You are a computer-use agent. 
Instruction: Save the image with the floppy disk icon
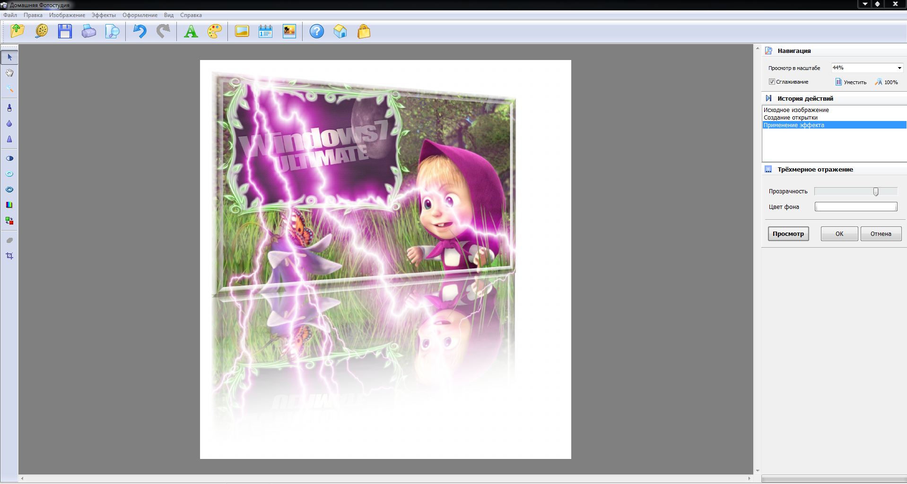[65, 31]
